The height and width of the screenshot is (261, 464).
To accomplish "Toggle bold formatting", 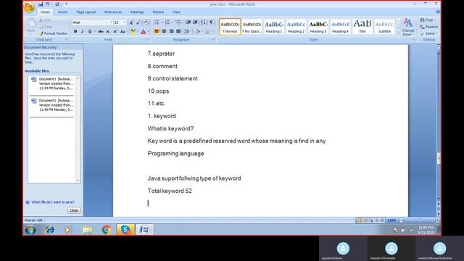I will point(75,31).
